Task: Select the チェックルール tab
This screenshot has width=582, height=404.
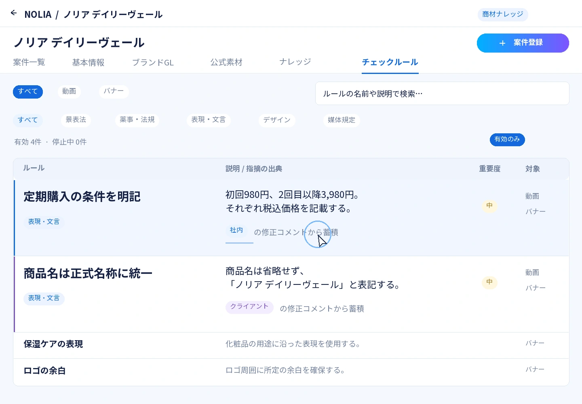Action: [x=390, y=62]
